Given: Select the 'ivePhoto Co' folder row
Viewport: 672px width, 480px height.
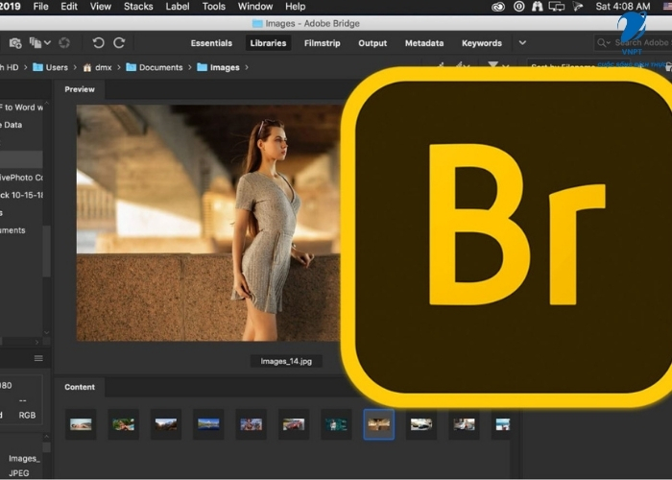Looking at the screenshot, I should (x=21, y=178).
